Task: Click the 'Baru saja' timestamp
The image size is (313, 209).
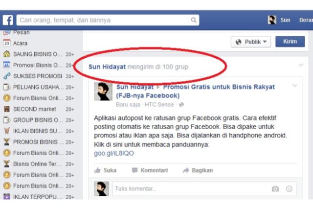Action: pyautogui.click(x=128, y=105)
